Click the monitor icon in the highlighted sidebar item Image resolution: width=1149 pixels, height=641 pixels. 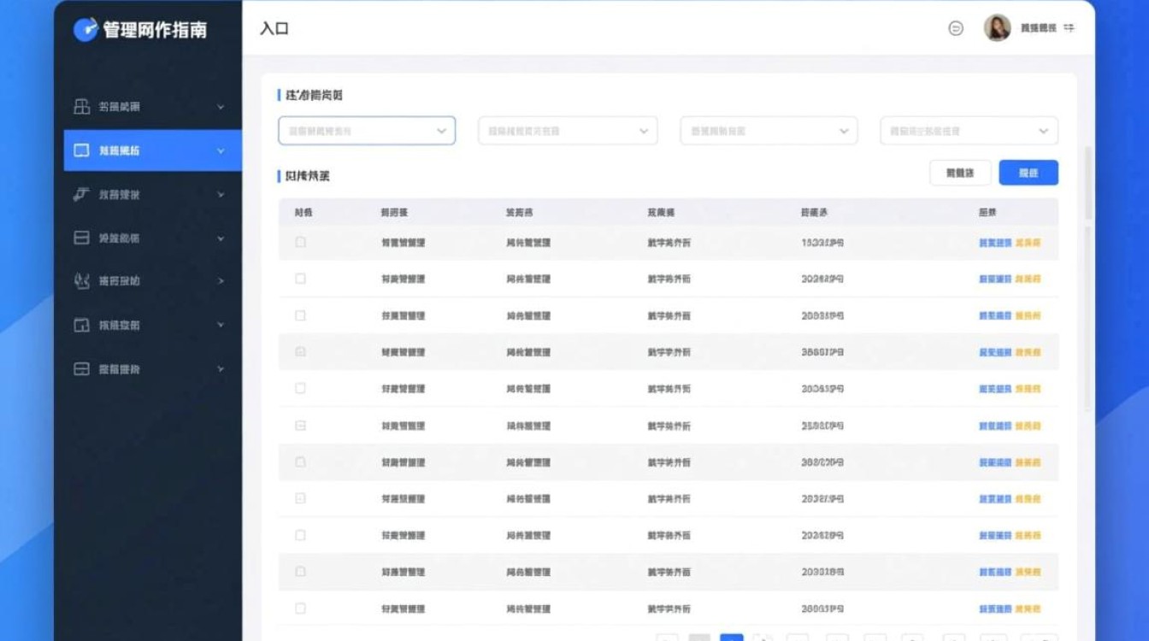point(81,150)
